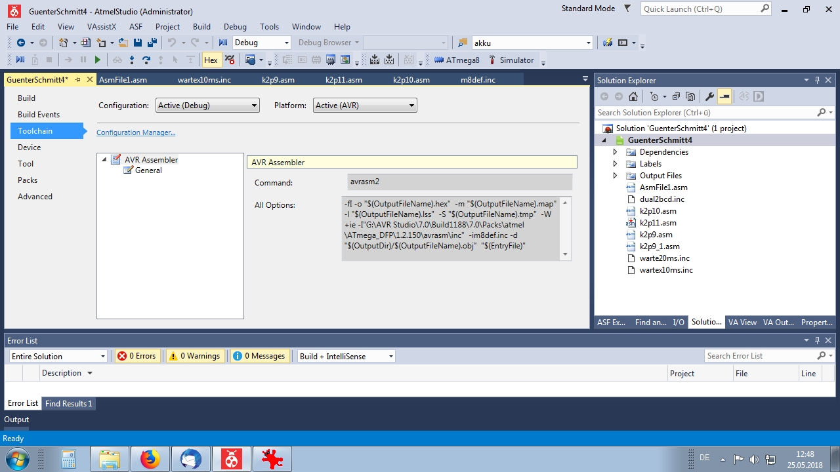Image resolution: width=840 pixels, height=472 pixels.
Task: Click the filter funnel icon near Standard Mode
Action: click(627, 9)
